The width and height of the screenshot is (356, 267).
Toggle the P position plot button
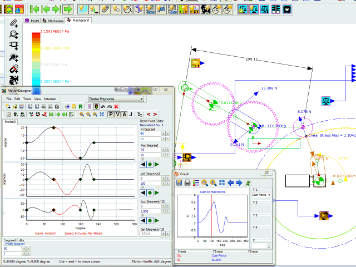pyautogui.click(x=110, y=114)
